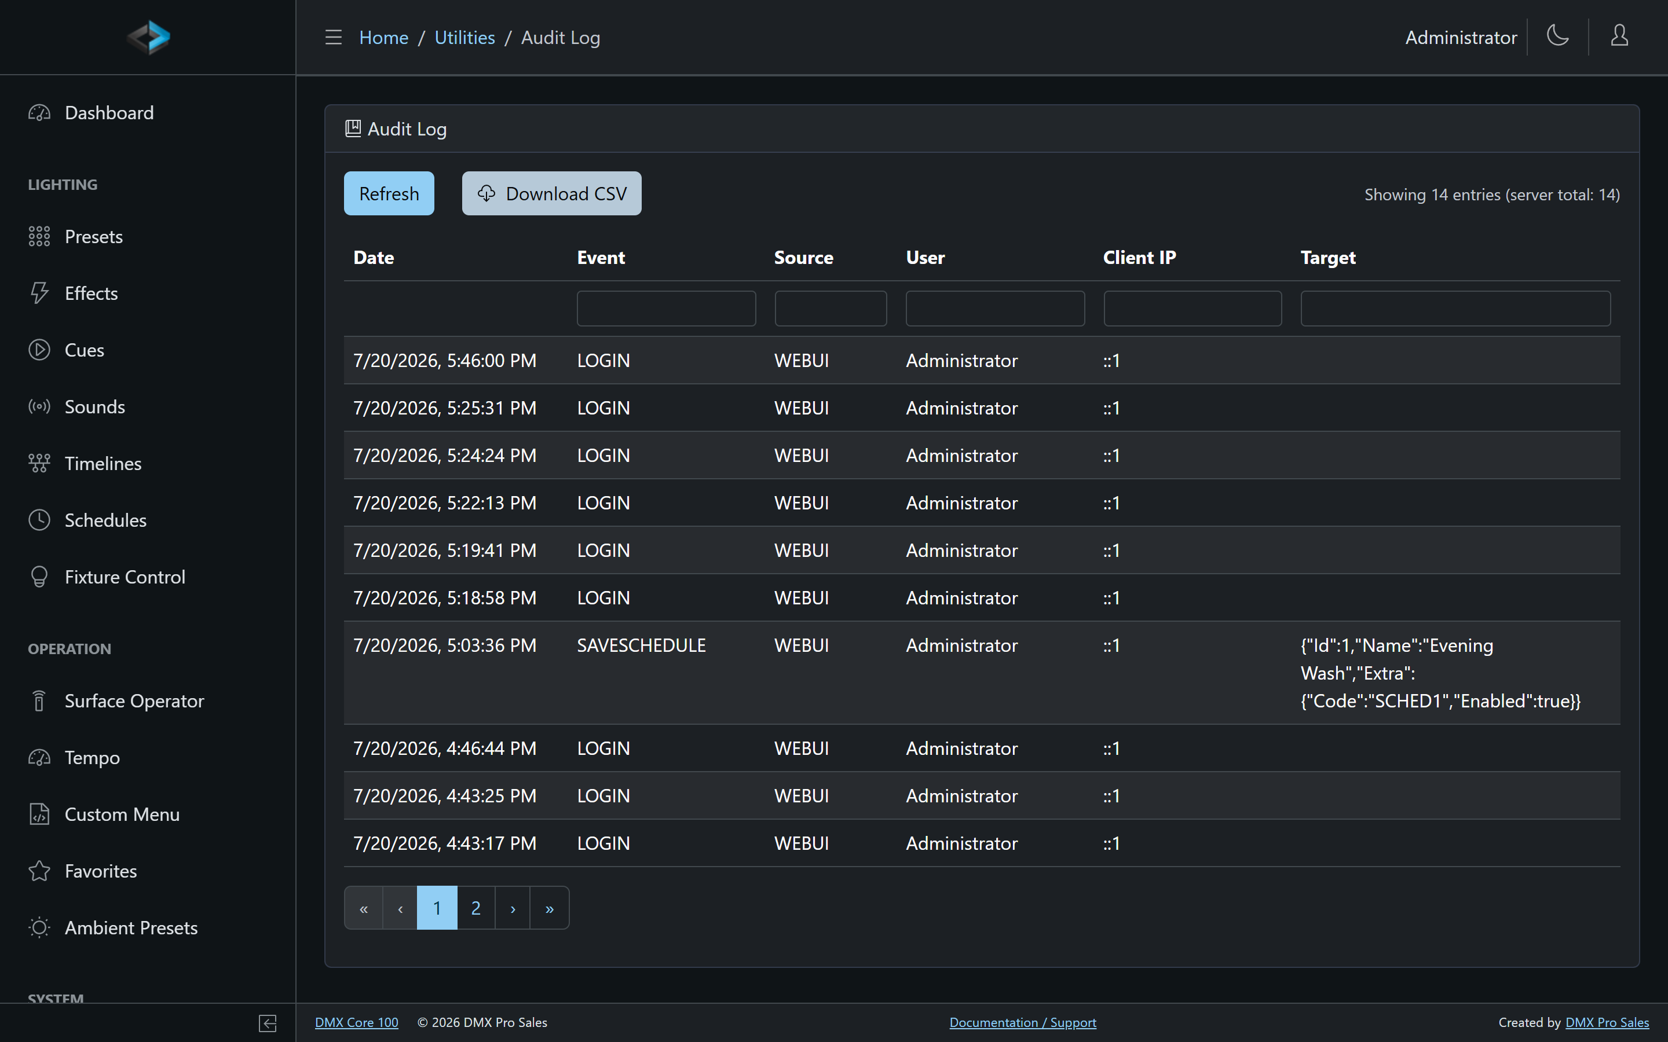Viewport: 1668px width, 1042px height.
Task: Click the Download CSV button
Action: tap(551, 194)
